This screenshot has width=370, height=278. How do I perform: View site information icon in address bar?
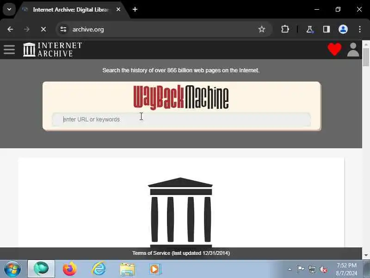pos(63,29)
